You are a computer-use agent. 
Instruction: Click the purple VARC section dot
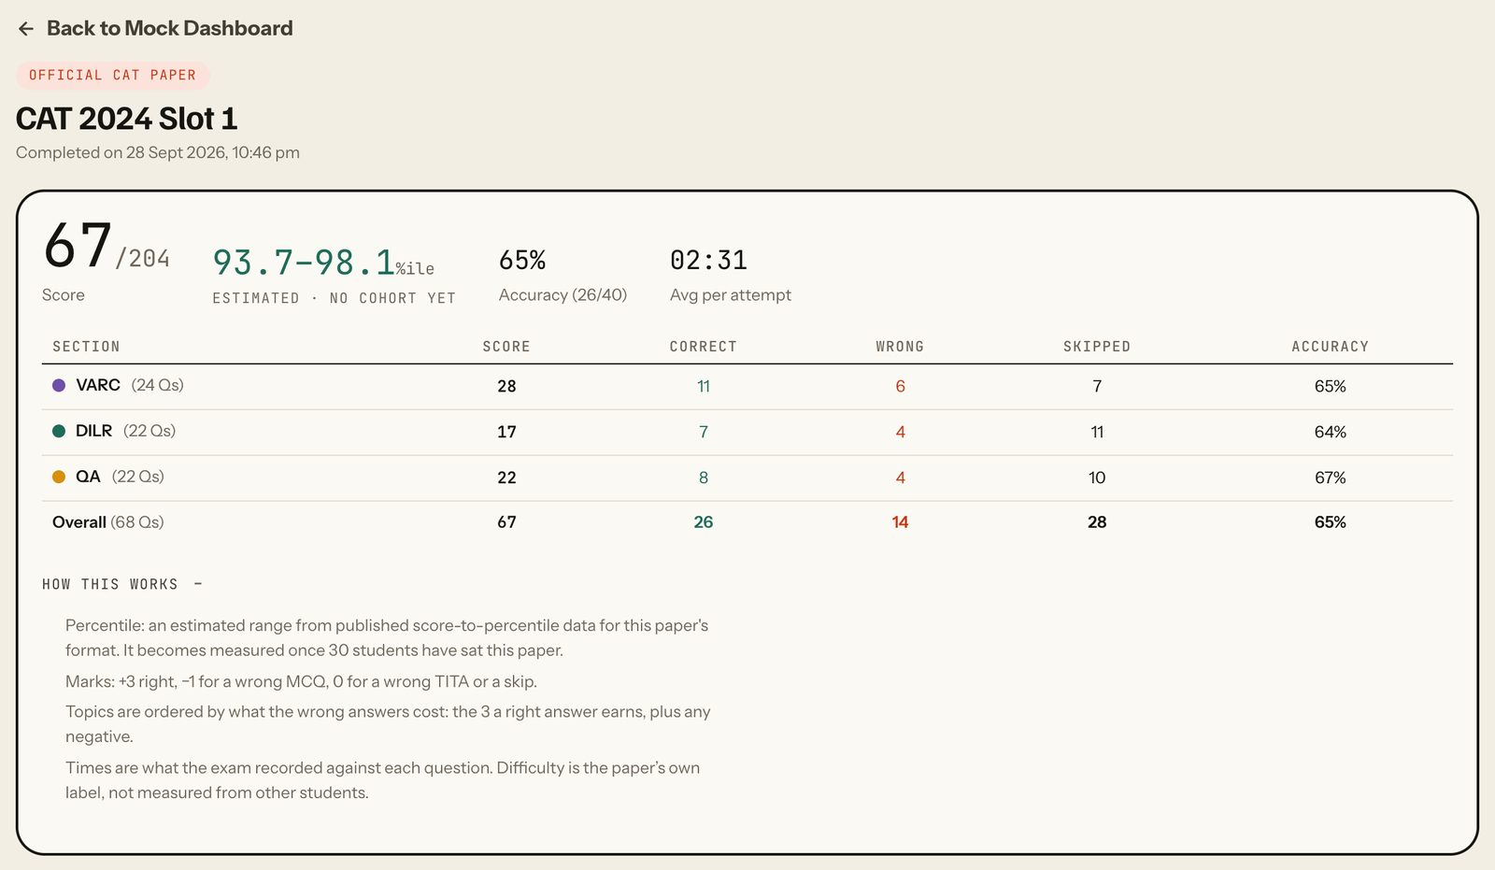(x=59, y=385)
